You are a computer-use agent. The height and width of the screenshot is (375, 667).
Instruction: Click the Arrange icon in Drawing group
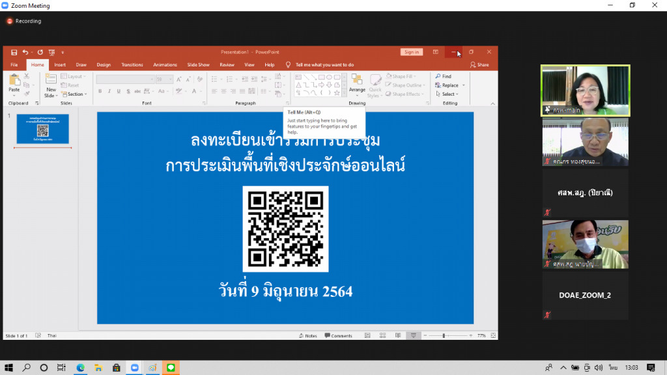pyautogui.click(x=357, y=79)
